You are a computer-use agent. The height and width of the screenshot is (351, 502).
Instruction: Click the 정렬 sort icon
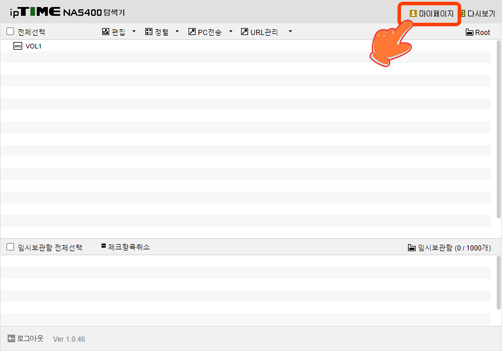[x=149, y=32]
